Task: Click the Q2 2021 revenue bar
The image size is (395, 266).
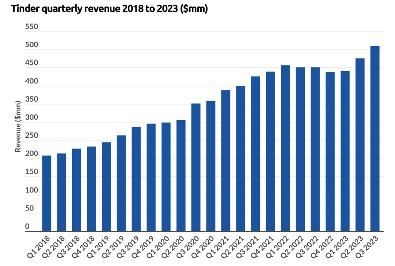Action: [x=241, y=159]
